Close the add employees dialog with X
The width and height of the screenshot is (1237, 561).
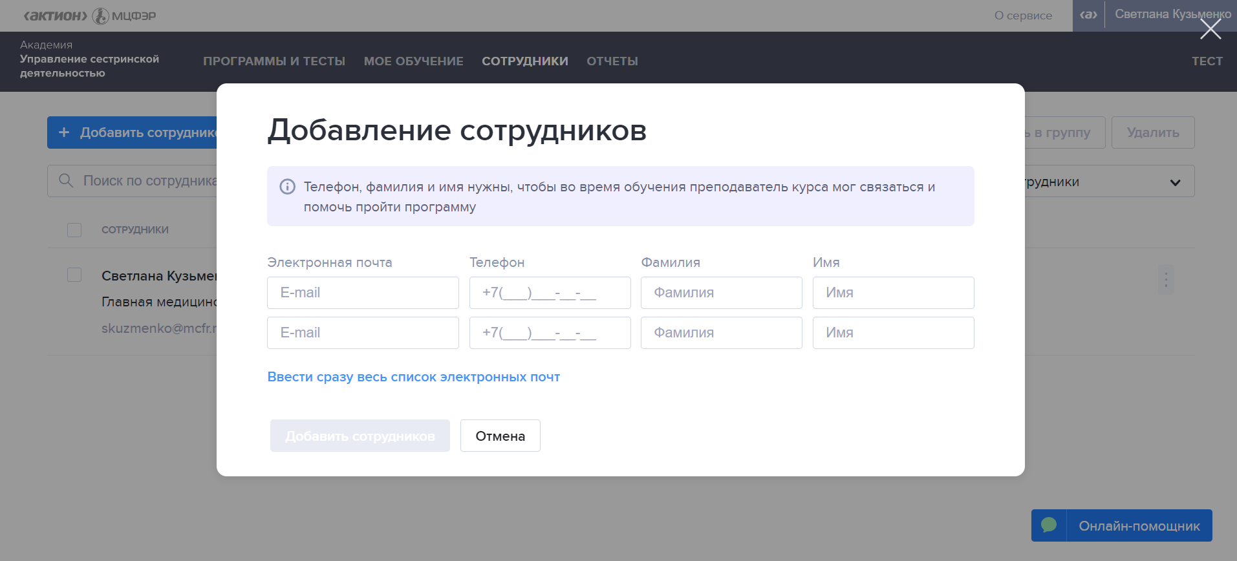(x=1210, y=29)
